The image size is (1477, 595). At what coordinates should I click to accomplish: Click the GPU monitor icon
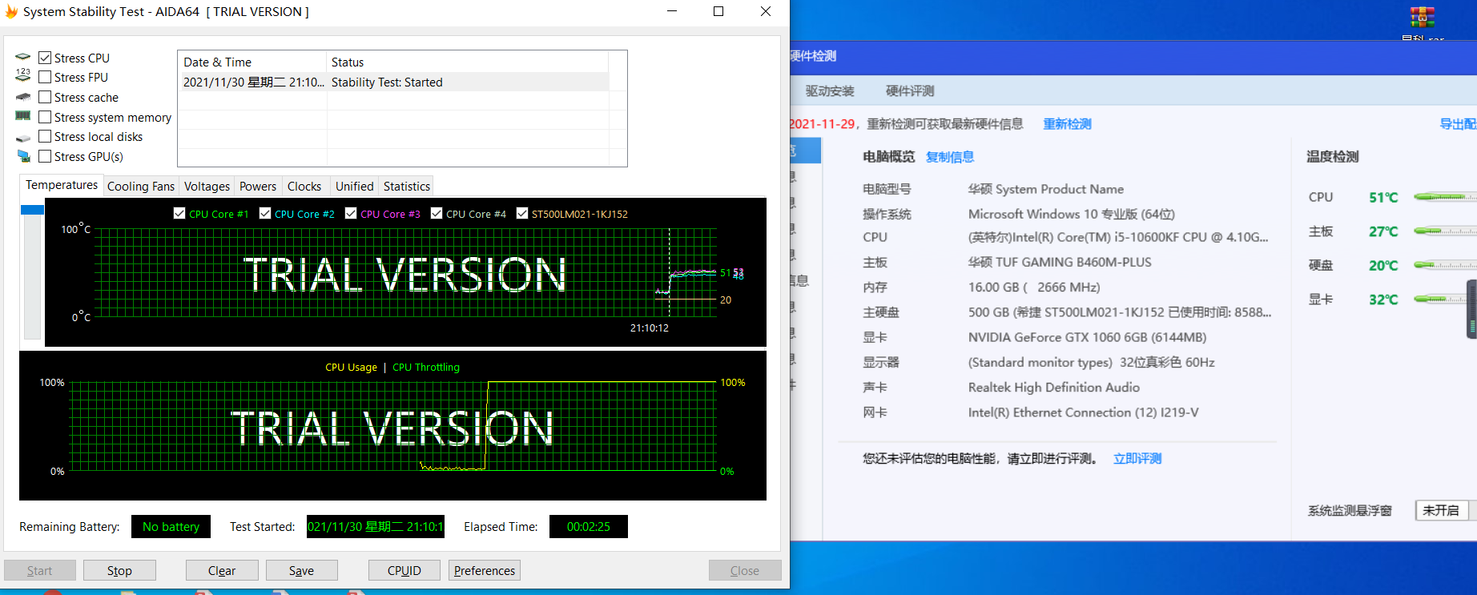[x=23, y=156]
